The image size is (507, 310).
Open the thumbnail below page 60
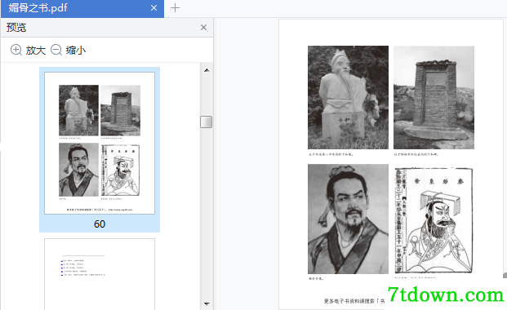pos(100,274)
